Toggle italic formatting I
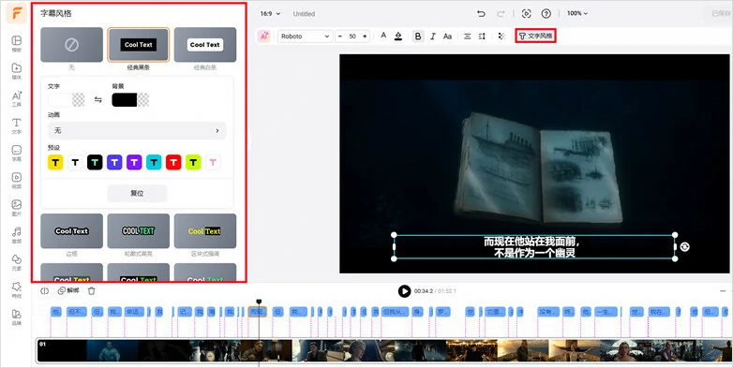The width and height of the screenshot is (733, 368). tap(433, 36)
